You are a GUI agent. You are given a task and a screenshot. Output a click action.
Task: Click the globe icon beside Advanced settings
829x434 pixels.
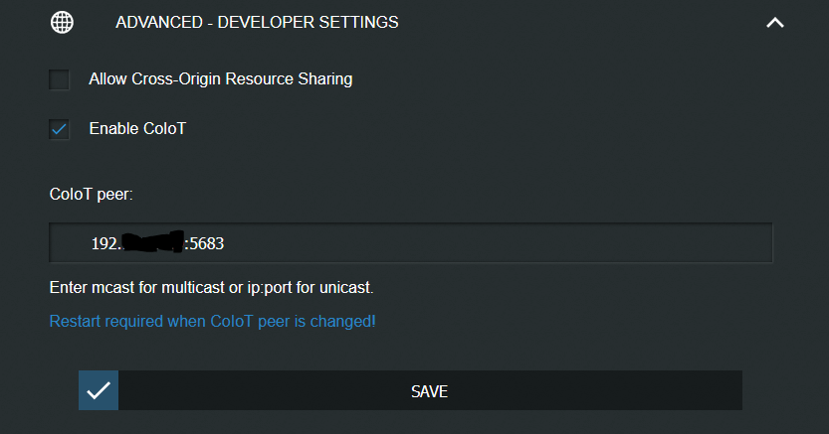(x=62, y=22)
